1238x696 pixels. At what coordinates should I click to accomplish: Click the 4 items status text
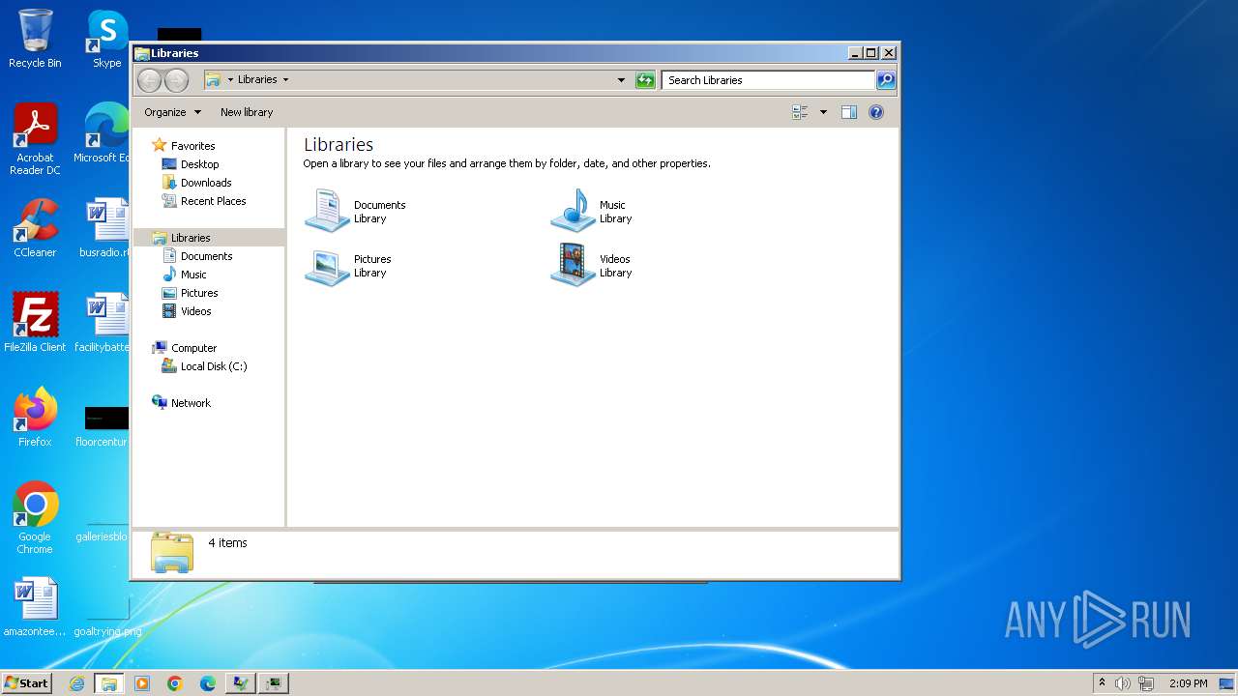(227, 543)
